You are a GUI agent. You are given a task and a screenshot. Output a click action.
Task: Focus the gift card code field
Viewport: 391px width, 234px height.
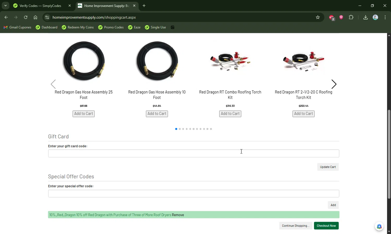pyautogui.click(x=194, y=154)
